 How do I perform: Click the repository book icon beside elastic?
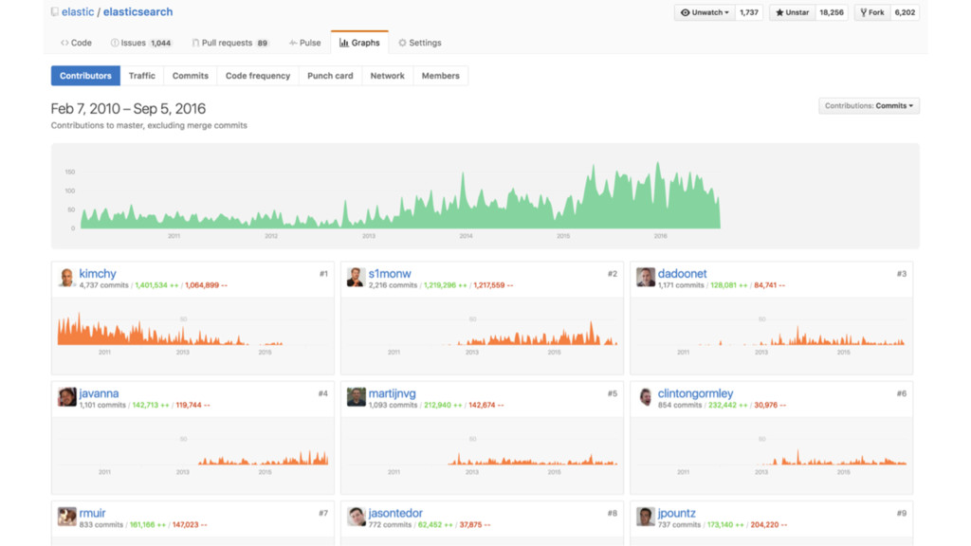point(54,11)
